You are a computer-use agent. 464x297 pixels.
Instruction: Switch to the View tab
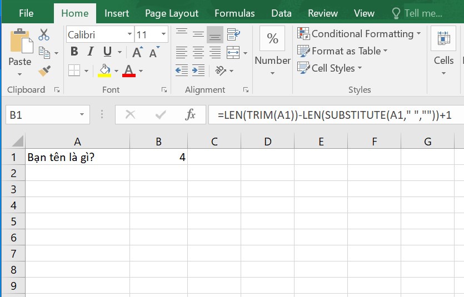point(364,13)
